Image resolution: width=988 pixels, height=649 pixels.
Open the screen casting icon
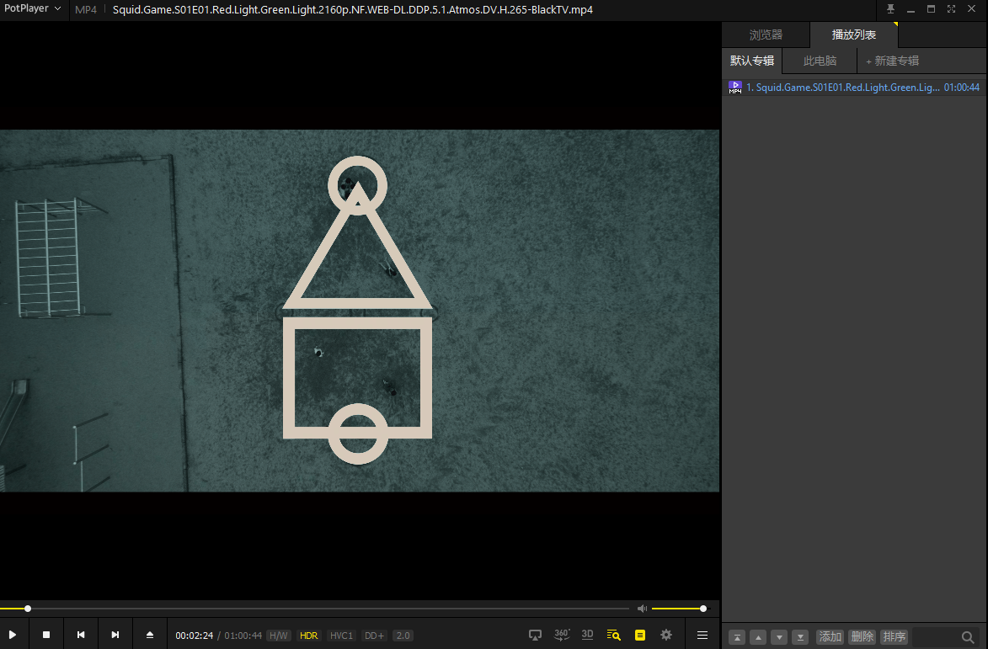pyautogui.click(x=535, y=636)
